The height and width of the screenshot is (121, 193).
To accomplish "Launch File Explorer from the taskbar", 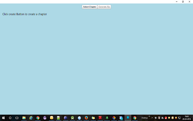I will [x=24, y=118].
